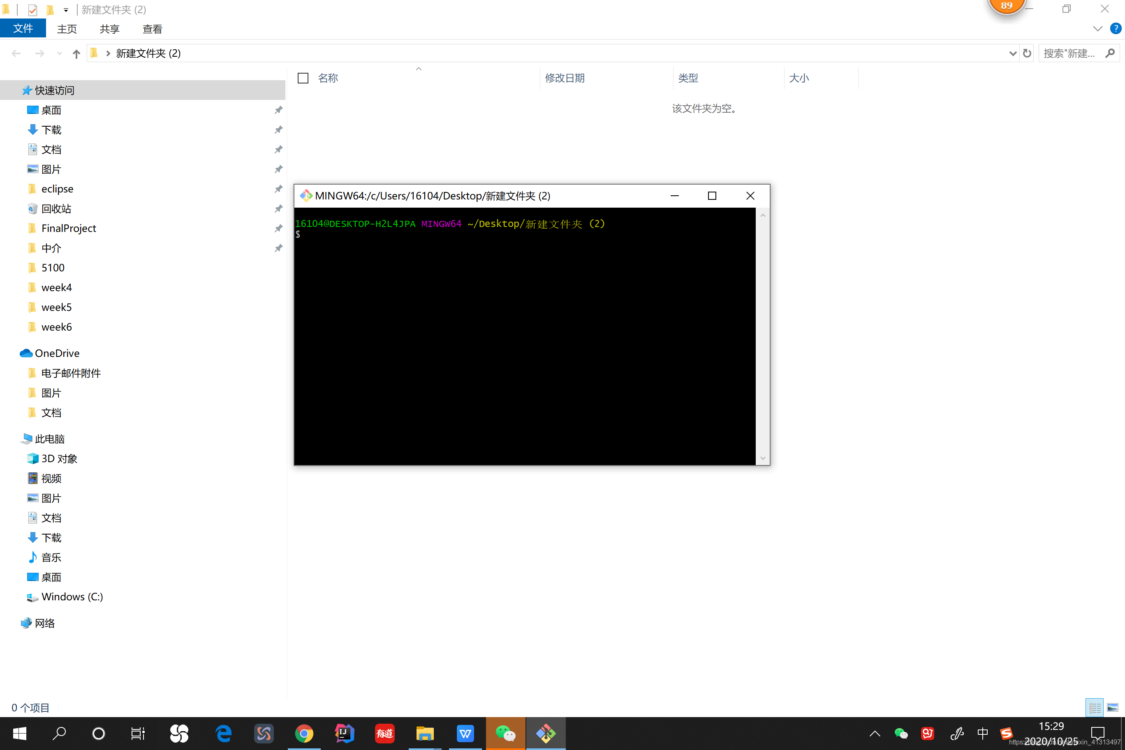Image resolution: width=1125 pixels, height=750 pixels.
Task: Click the back navigation arrow
Action: (x=16, y=53)
